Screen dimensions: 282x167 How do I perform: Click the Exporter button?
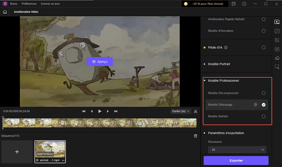pos(236,160)
